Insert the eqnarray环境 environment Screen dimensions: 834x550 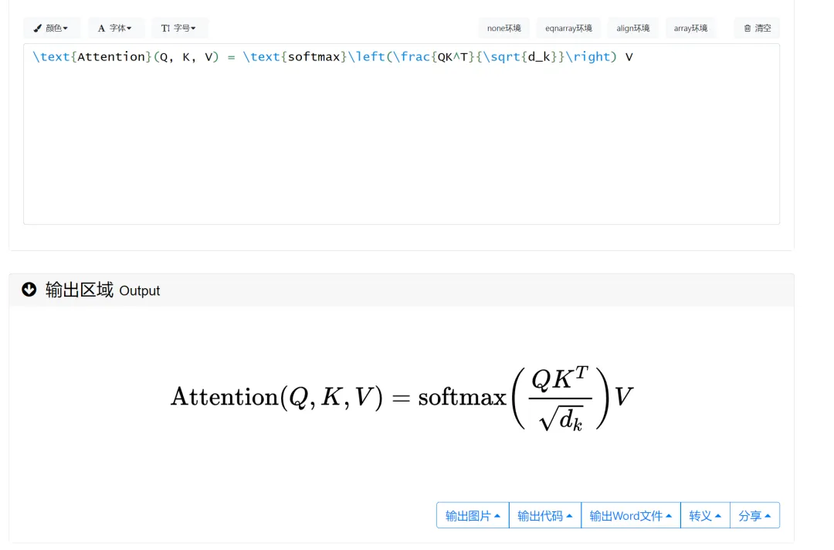point(568,29)
